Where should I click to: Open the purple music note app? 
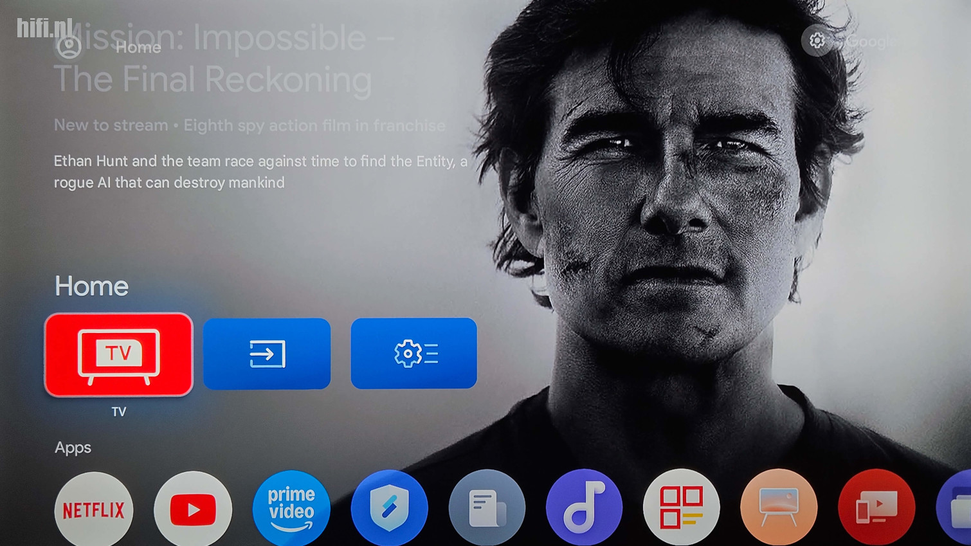pos(584,508)
